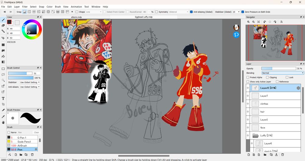Open the Animation menu
305x161 pixels.
coord(76,7)
